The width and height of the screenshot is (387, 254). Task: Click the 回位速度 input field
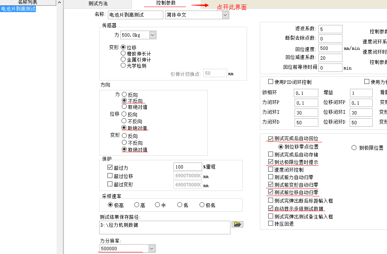tap(330, 48)
